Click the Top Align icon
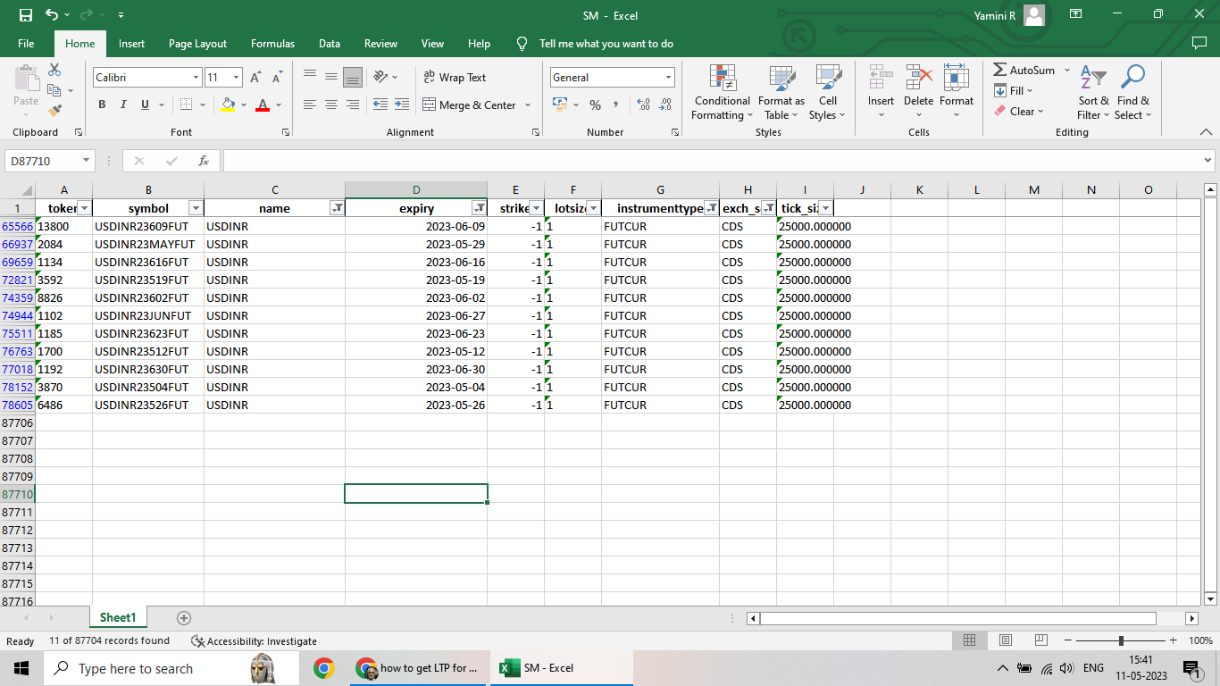The image size is (1220, 686). tap(310, 77)
